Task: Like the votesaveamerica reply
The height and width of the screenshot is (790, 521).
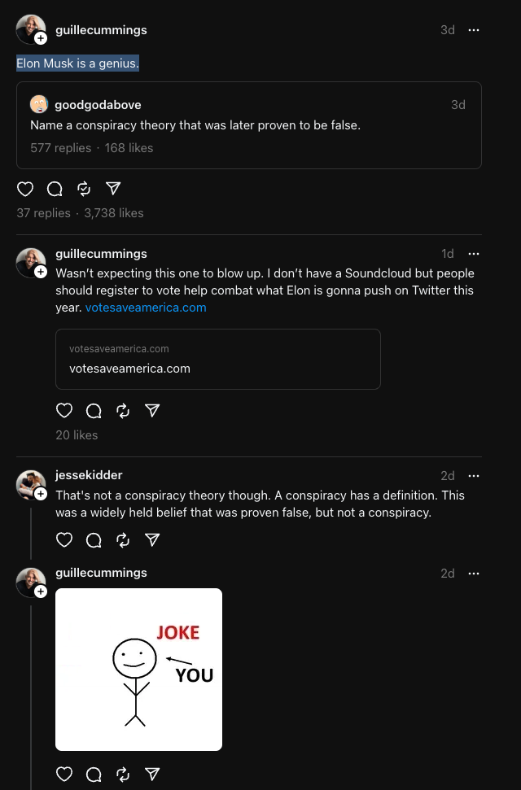Action: coord(64,411)
